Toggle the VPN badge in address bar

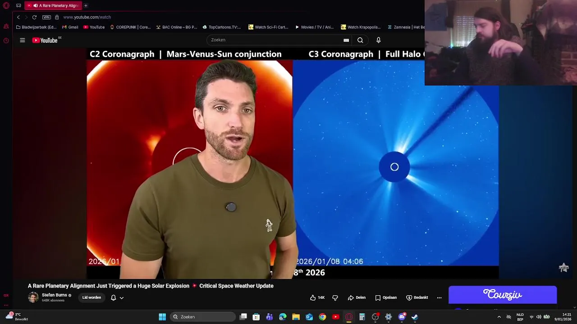[46, 17]
